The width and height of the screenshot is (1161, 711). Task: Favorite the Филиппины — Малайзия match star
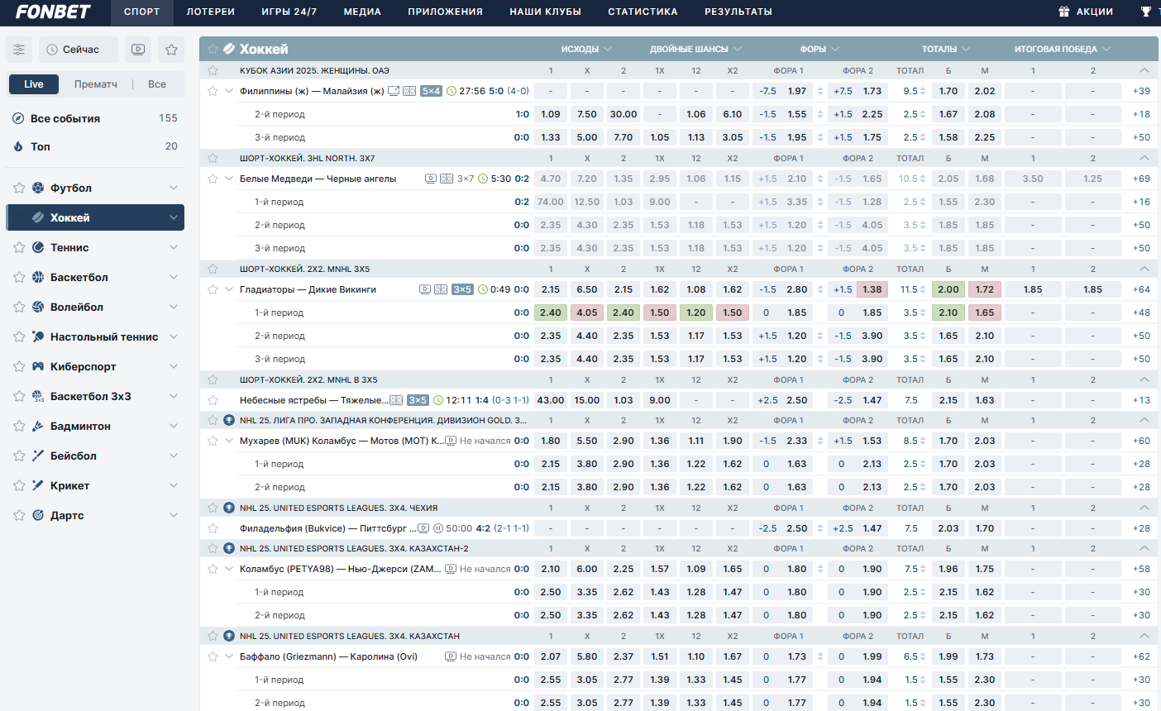coord(213,91)
